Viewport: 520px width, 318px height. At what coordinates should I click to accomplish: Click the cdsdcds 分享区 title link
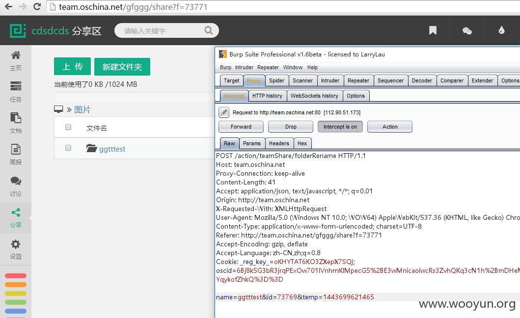[66, 31]
